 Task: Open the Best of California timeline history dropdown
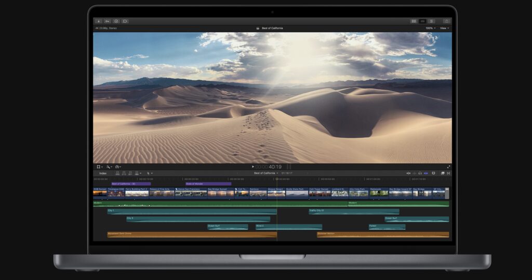point(266,173)
